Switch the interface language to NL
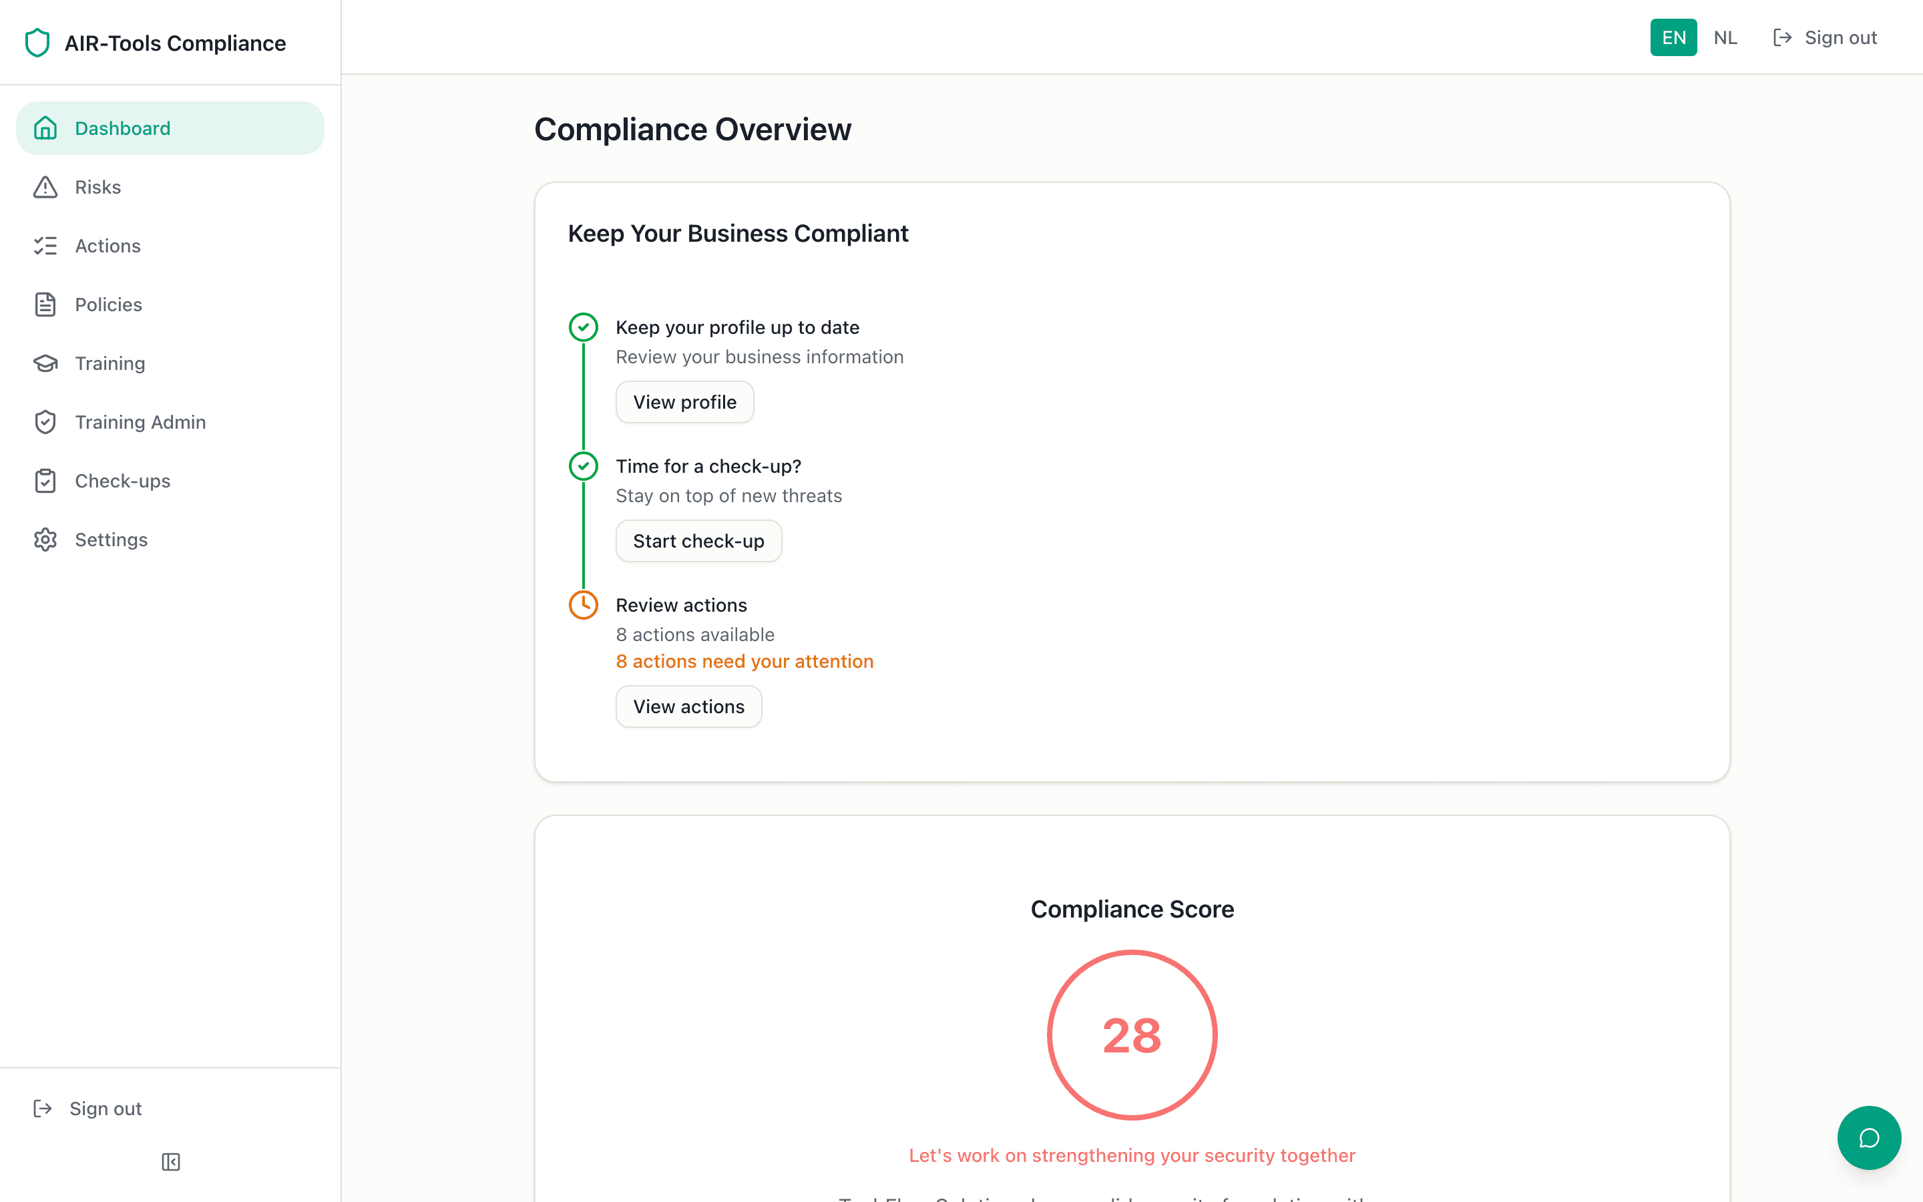 [x=1725, y=37]
